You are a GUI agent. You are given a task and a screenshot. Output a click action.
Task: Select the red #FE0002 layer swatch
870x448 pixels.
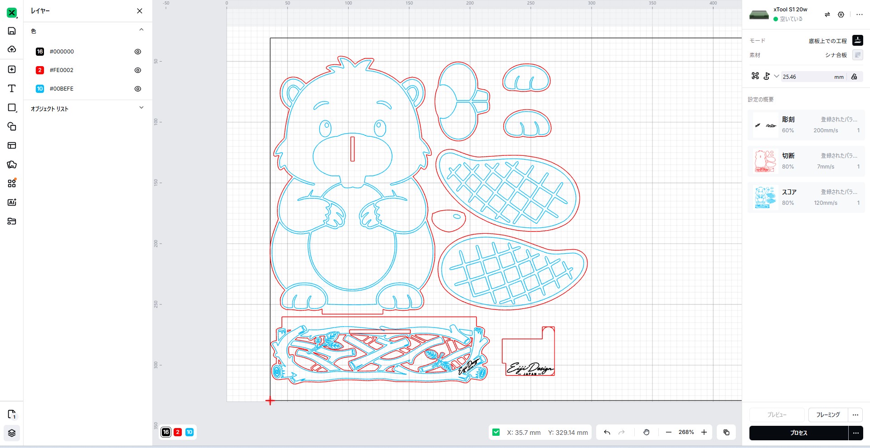40,70
